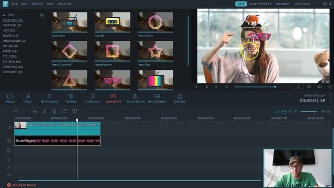Image resolution: width=334 pixels, height=188 pixels.
Task: Stop the preview playback
Action: 226,87
